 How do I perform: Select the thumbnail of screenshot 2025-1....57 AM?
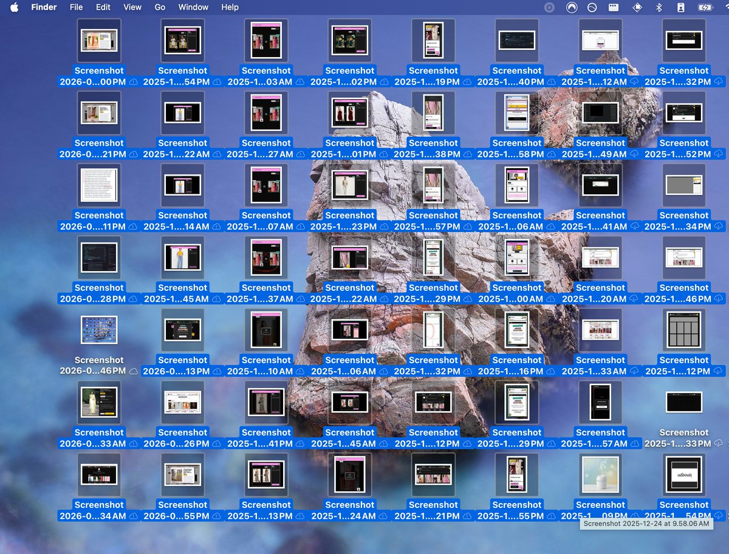click(x=600, y=402)
